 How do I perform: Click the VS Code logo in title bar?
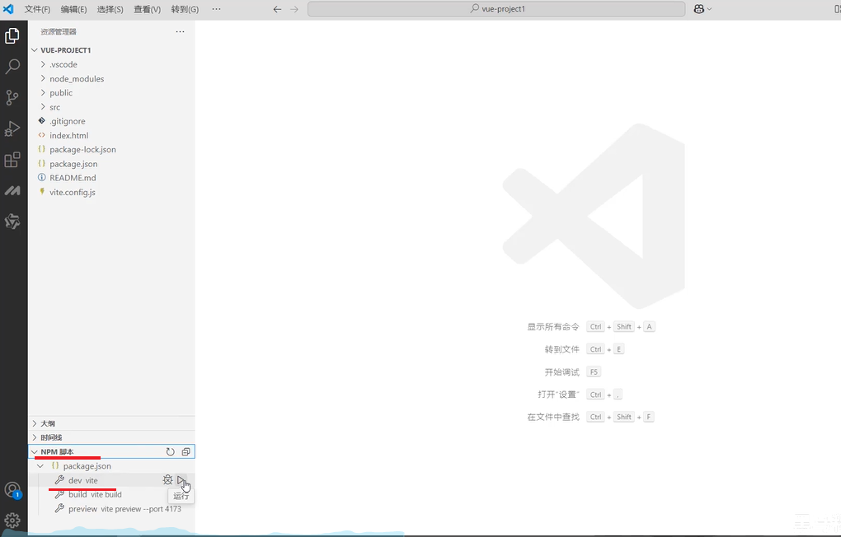pyautogui.click(x=8, y=9)
